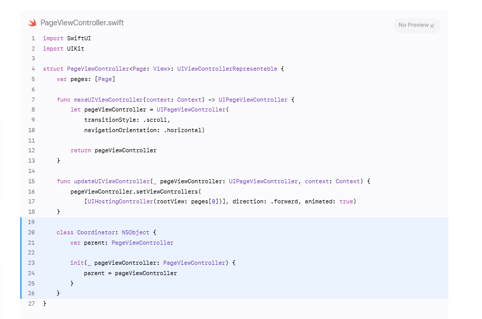
Task: Click makeUIViewController function name
Action: [108, 100]
